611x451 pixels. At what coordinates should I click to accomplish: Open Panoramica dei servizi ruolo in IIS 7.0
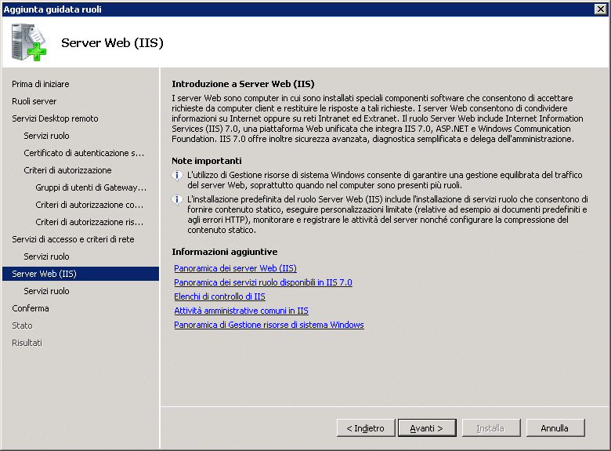263,282
